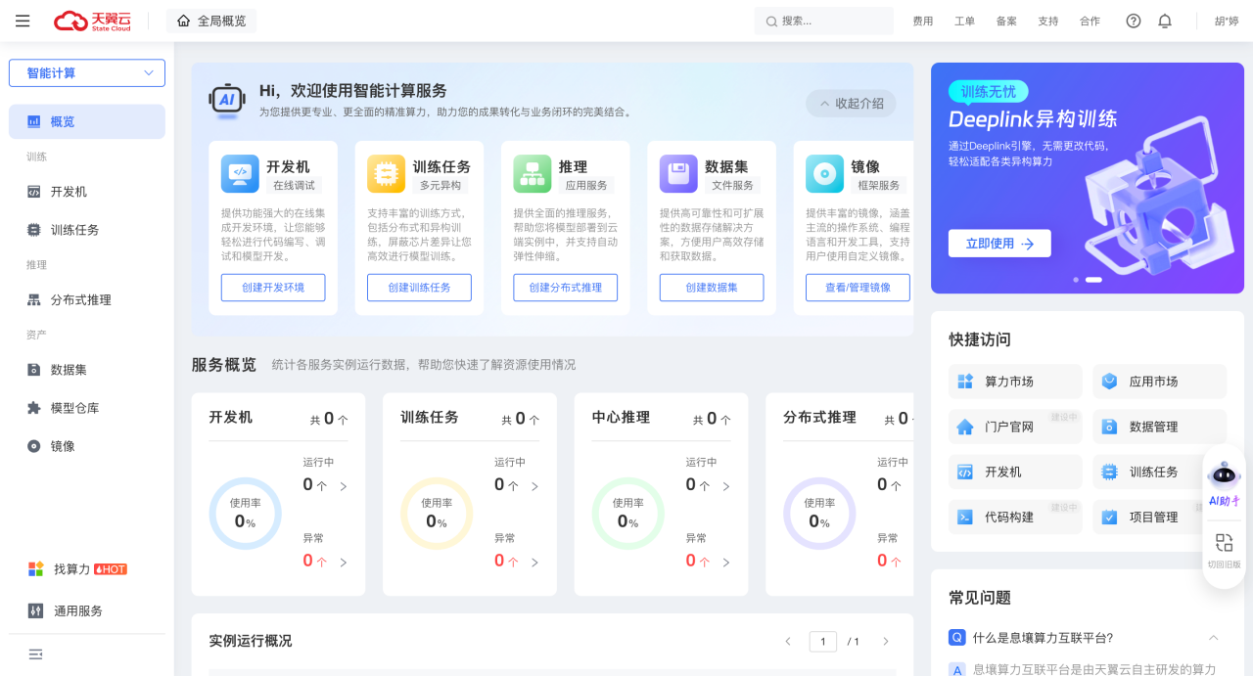The height and width of the screenshot is (676, 1253).
Task: Open the AI助手 robot assistant
Action: (x=1224, y=482)
